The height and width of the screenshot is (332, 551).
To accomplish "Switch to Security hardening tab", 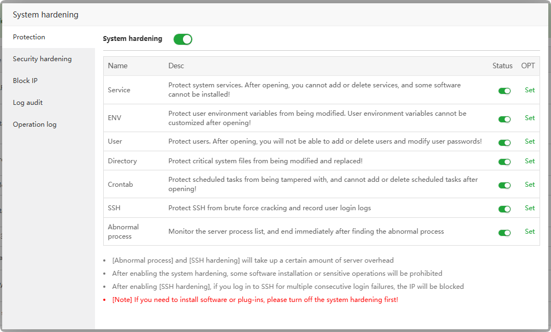I will tap(42, 59).
